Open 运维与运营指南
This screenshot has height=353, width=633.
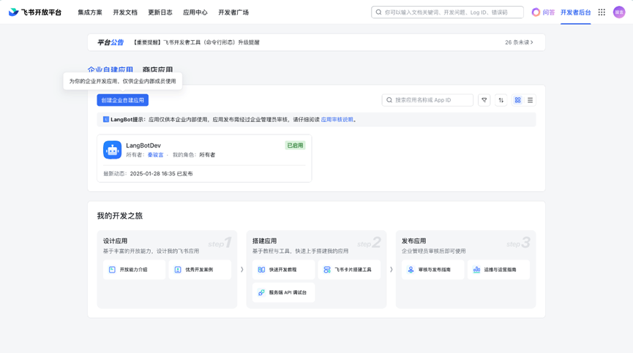point(498,270)
